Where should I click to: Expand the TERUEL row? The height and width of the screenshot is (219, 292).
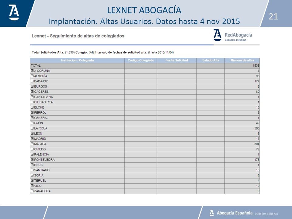[x=32, y=180]
